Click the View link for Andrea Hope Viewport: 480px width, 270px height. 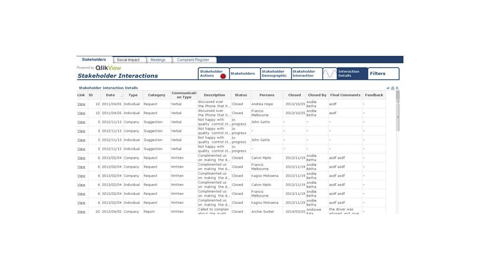coord(81,104)
